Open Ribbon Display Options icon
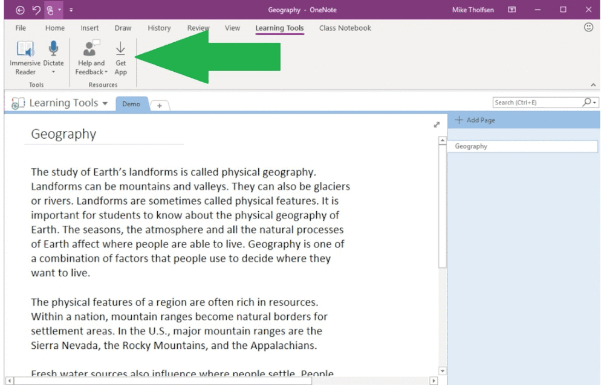Image resolution: width=604 pixels, height=385 pixels. (512, 10)
